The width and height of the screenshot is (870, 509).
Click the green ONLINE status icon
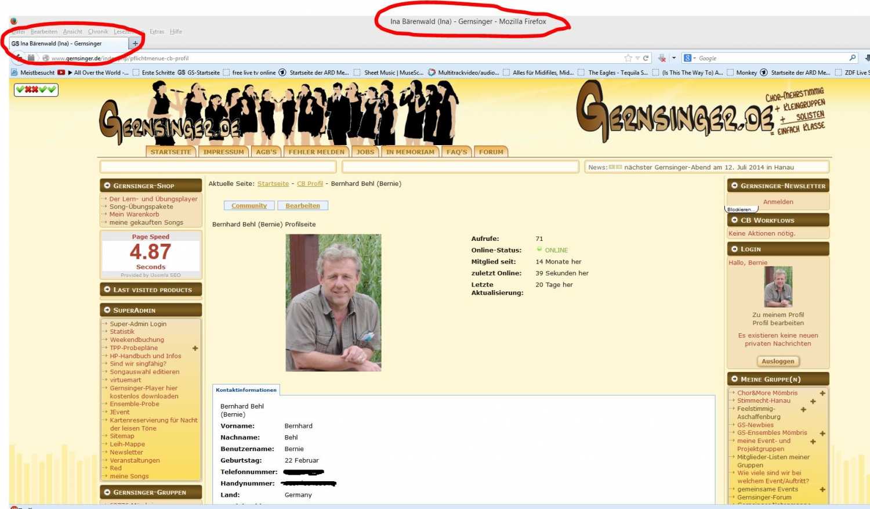tap(539, 250)
